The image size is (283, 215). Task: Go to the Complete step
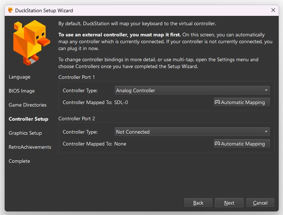coord(19,161)
